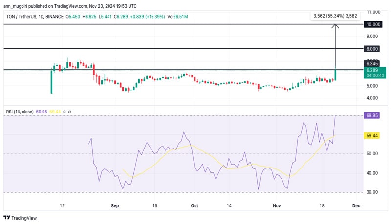
Task: Click the 50.00 RSI axis tick
Action: click(x=372, y=154)
